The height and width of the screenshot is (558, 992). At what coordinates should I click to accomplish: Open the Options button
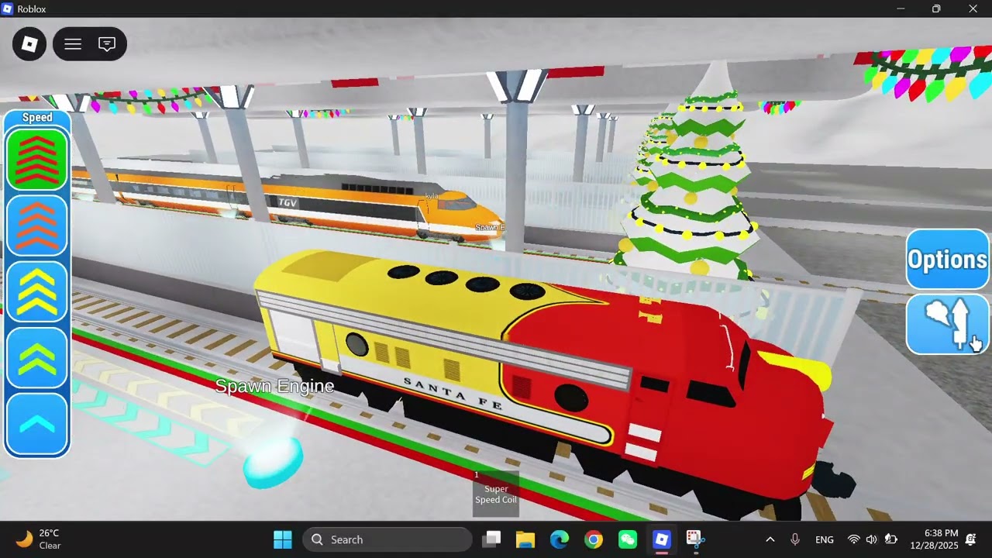pyautogui.click(x=947, y=260)
